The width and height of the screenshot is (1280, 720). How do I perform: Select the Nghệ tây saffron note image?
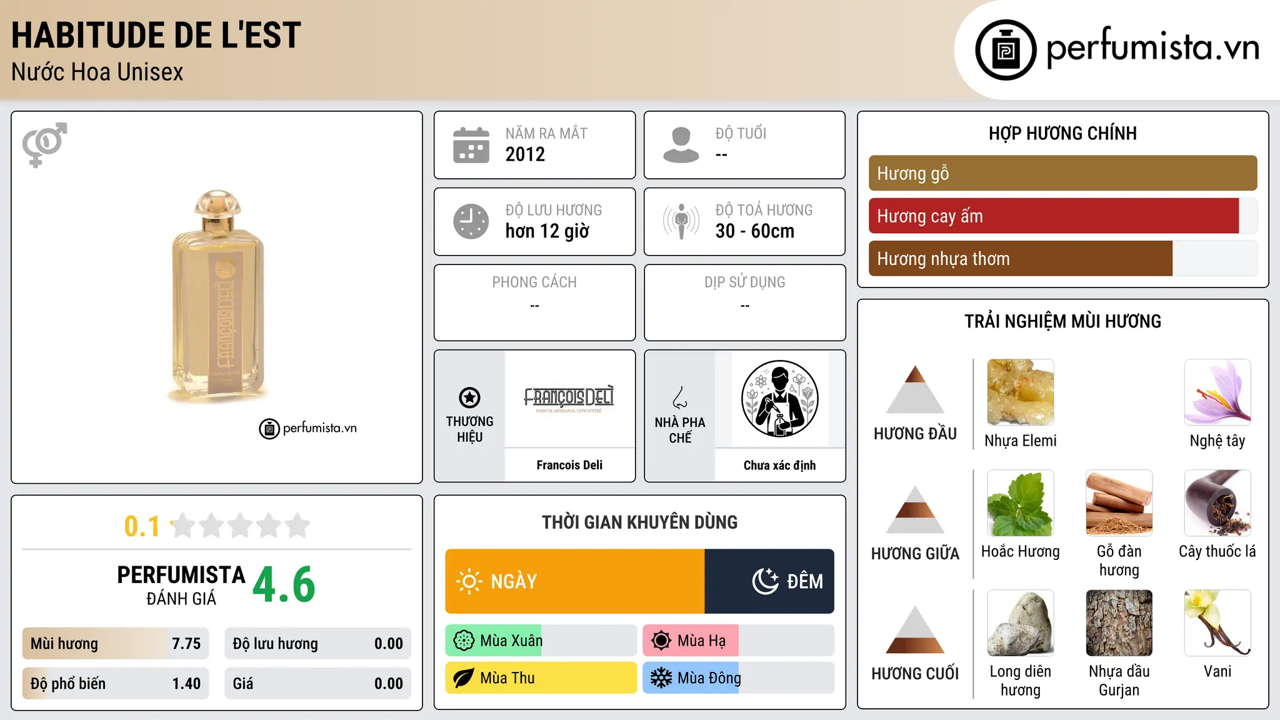[x=1217, y=392]
